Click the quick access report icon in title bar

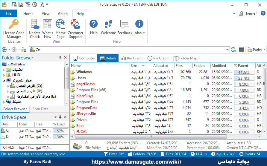point(14,4)
